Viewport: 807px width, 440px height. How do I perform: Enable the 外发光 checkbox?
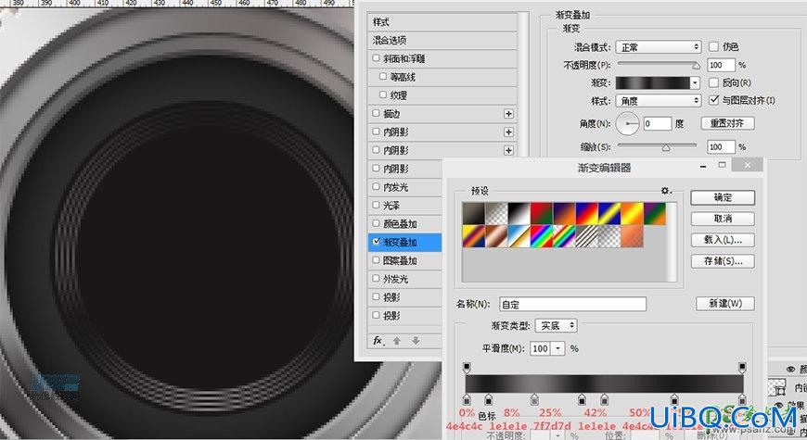click(376, 278)
